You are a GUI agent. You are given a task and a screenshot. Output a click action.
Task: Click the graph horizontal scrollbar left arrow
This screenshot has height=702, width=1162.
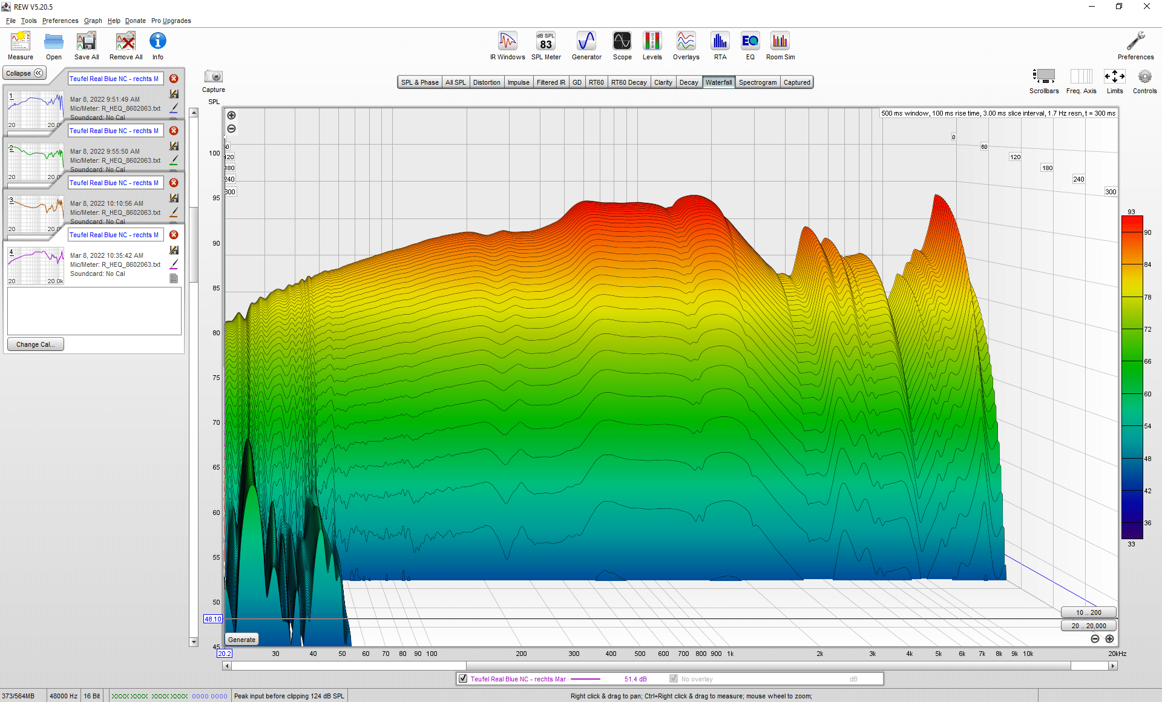tap(227, 666)
